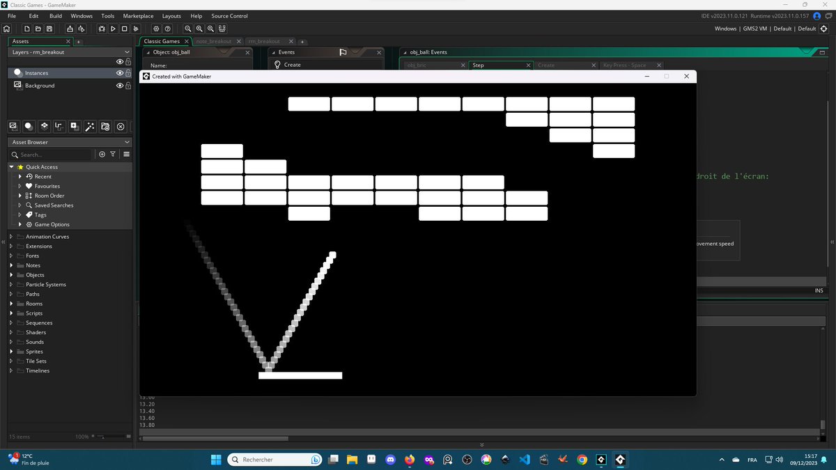Expand the Rooms folder
This screenshot has height=470, width=836.
pos(11,304)
